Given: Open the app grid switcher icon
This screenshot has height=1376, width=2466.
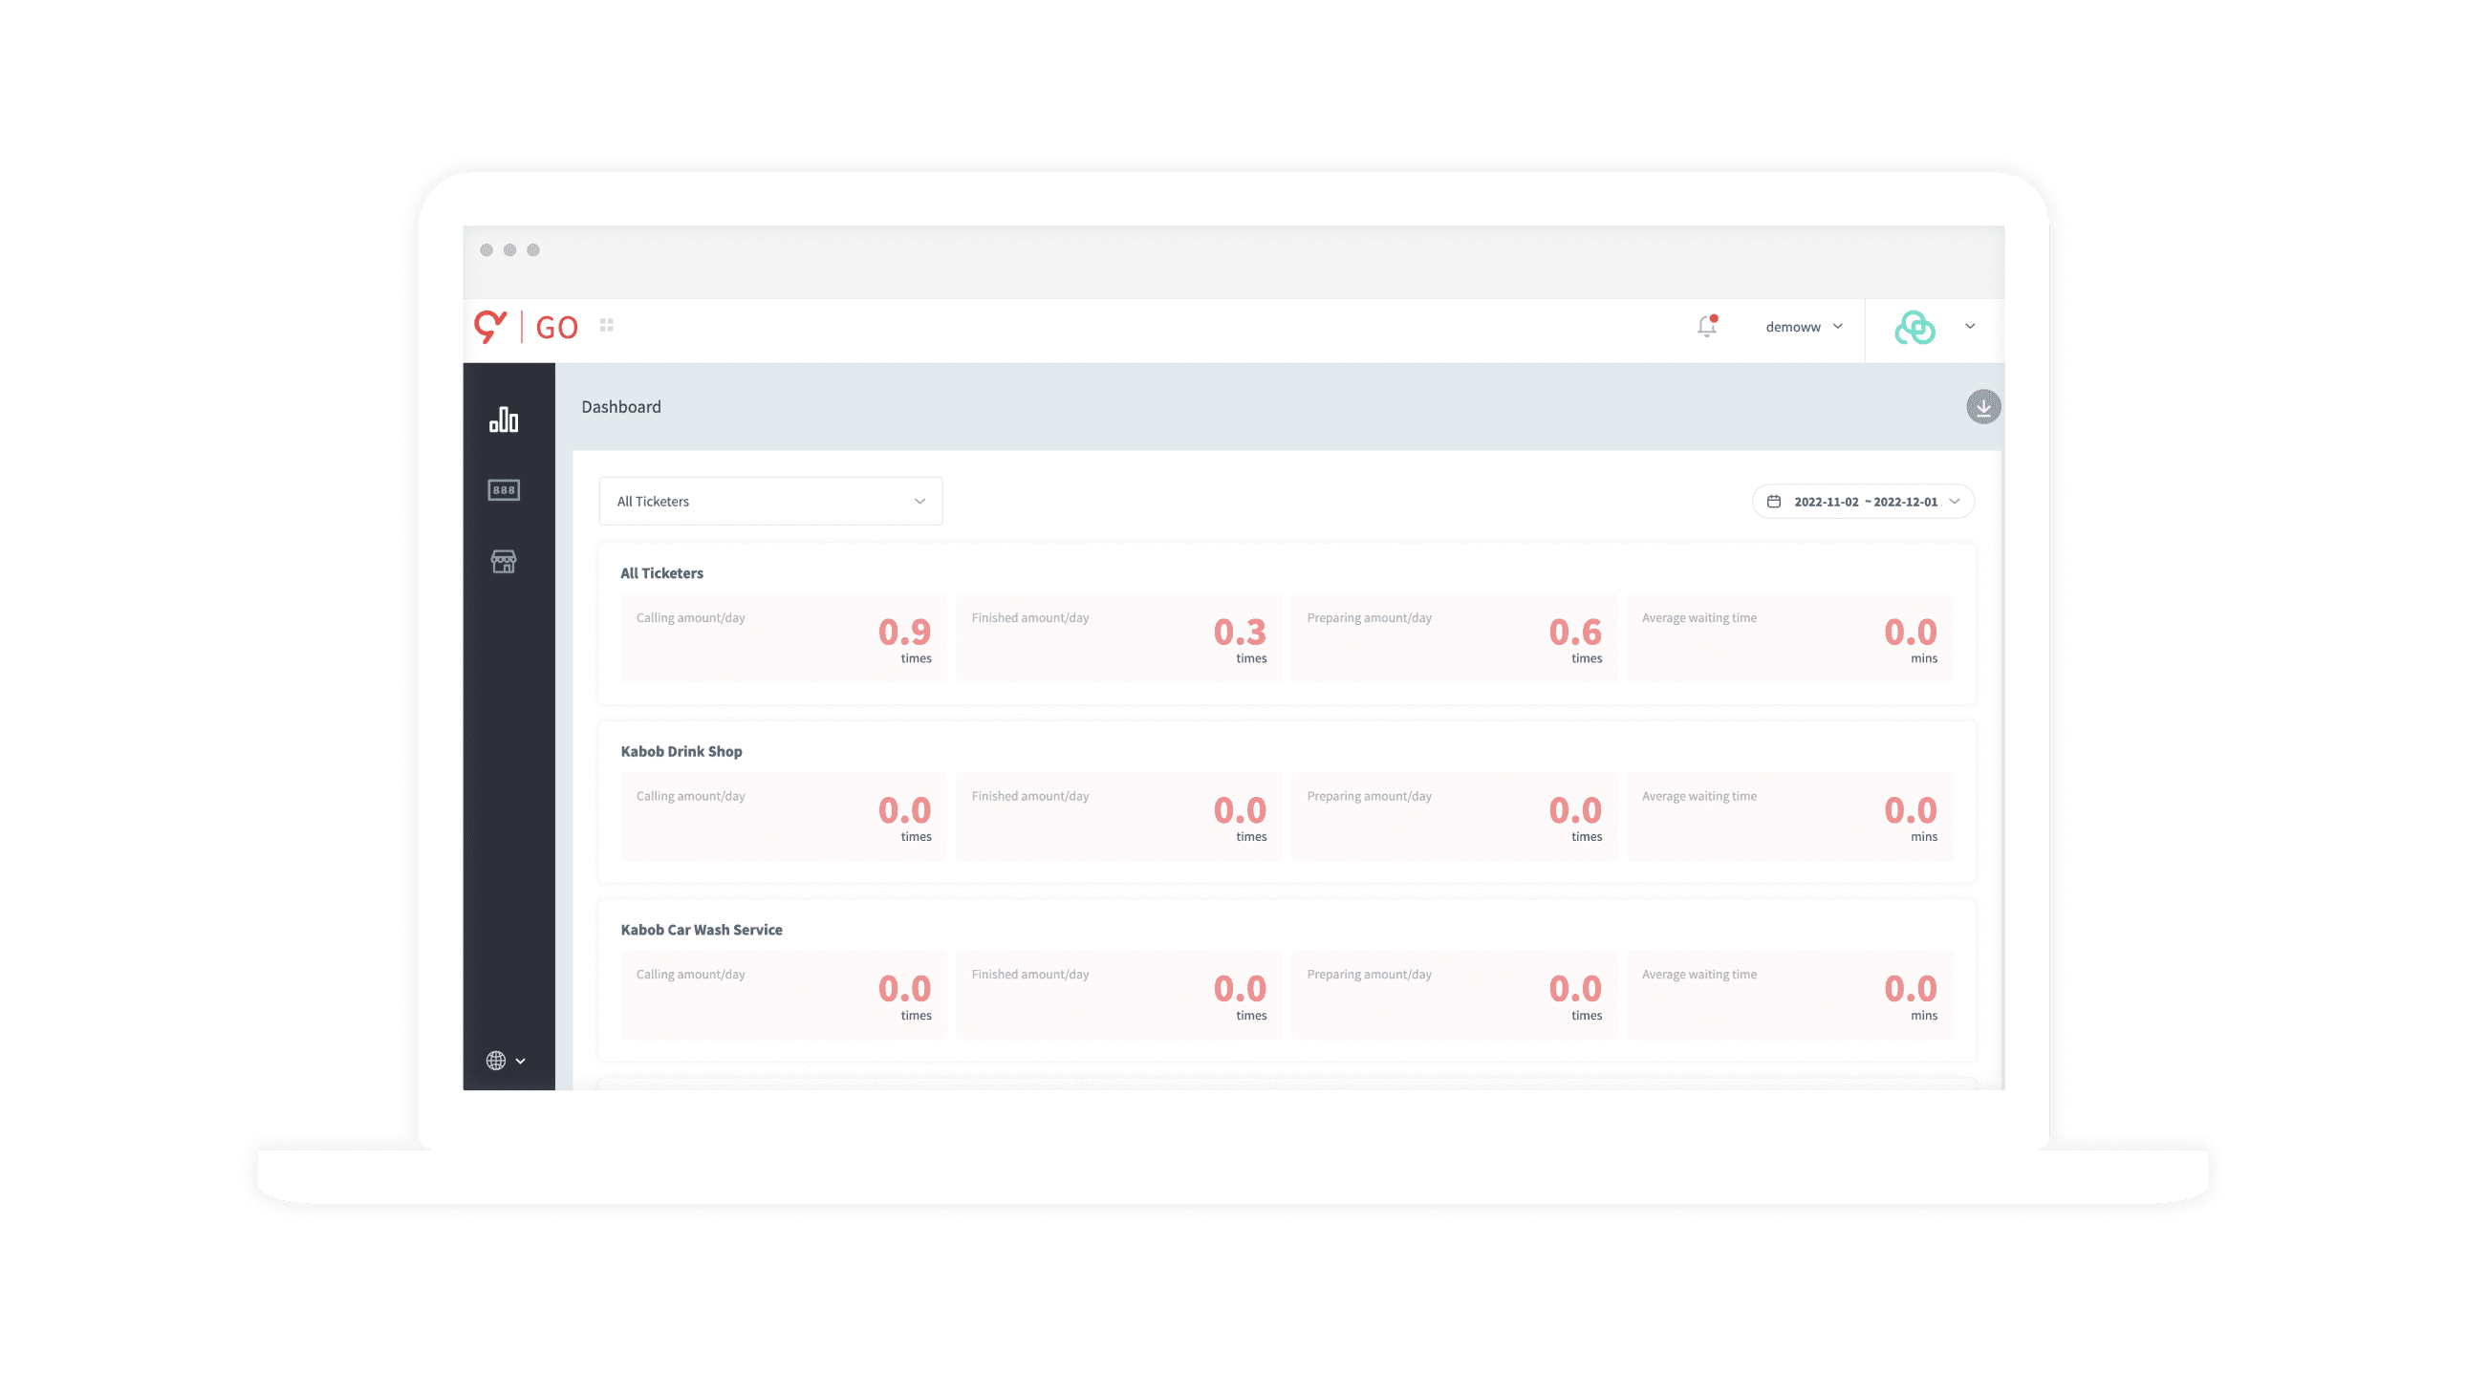Looking at the screenshot, I should 606,325.
